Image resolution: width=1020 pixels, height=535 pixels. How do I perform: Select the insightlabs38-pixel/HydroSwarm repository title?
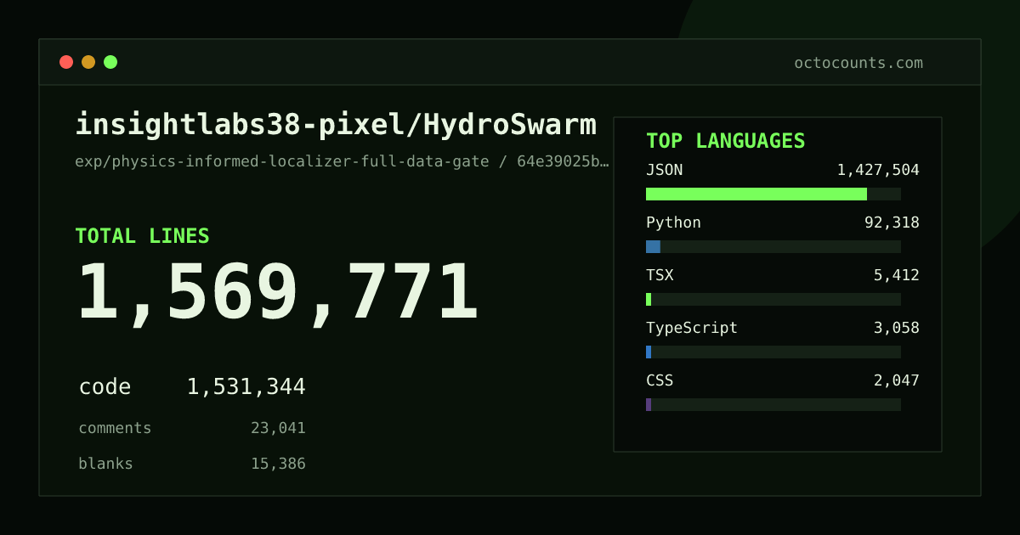[x=336, y=125]
